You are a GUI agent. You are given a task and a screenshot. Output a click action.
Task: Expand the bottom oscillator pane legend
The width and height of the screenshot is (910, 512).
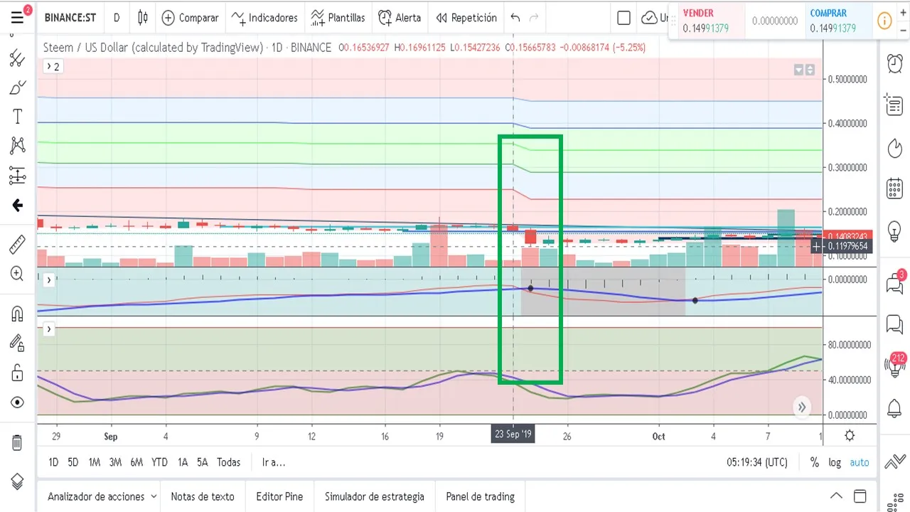pyautogui.click(x=49, y=329)
